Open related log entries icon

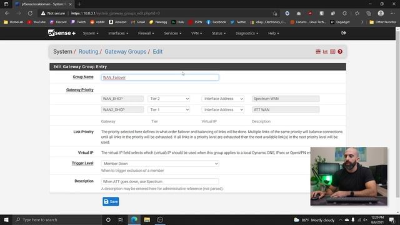coord(332,51)
